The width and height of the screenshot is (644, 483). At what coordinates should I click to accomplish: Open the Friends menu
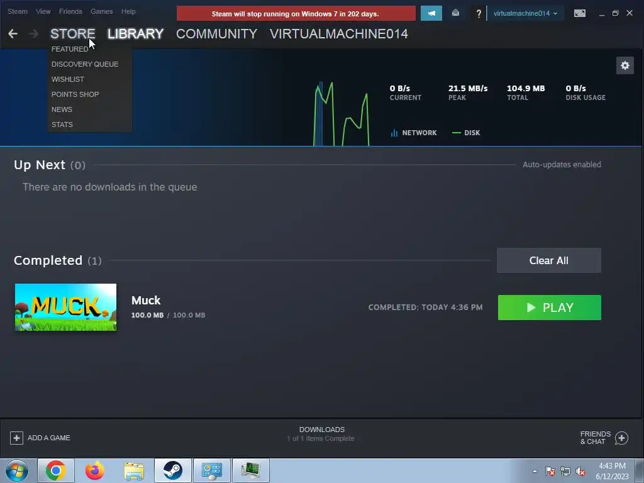(x=70, y=11)
